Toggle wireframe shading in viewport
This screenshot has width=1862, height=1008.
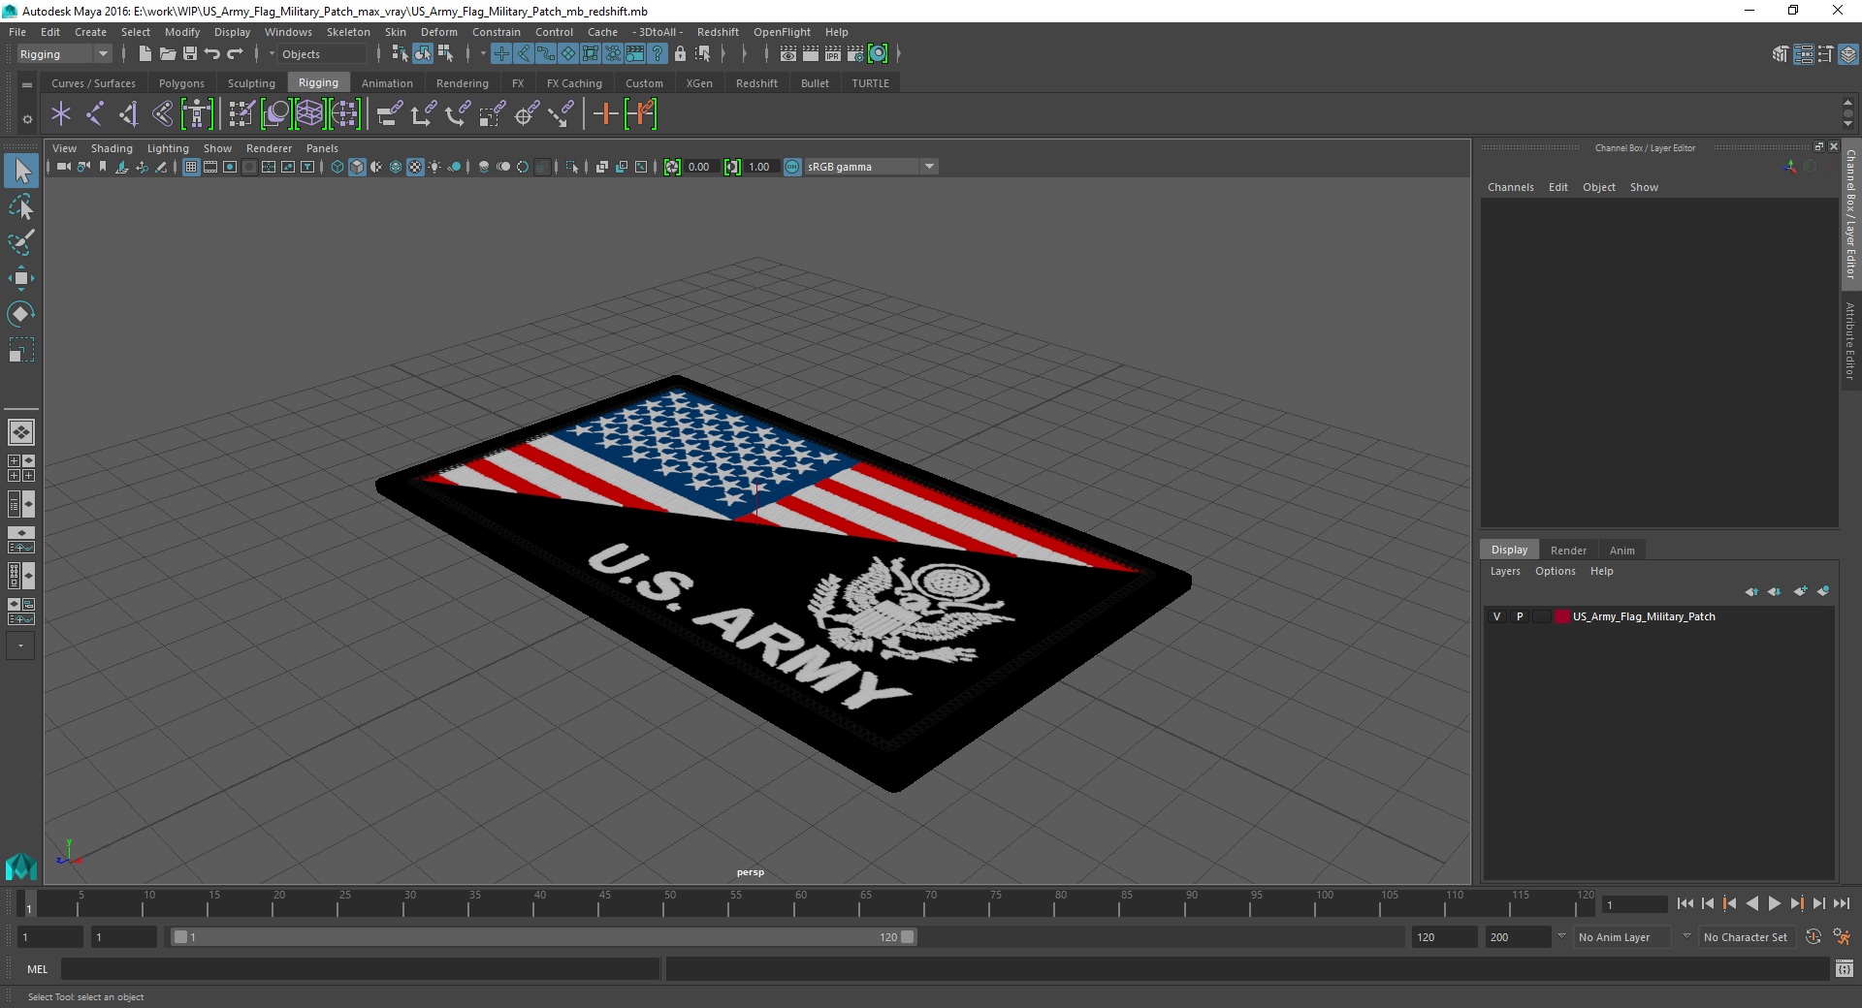337,167
